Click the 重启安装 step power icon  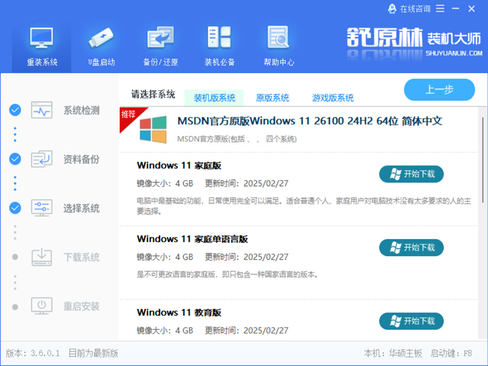pos(41,306)
